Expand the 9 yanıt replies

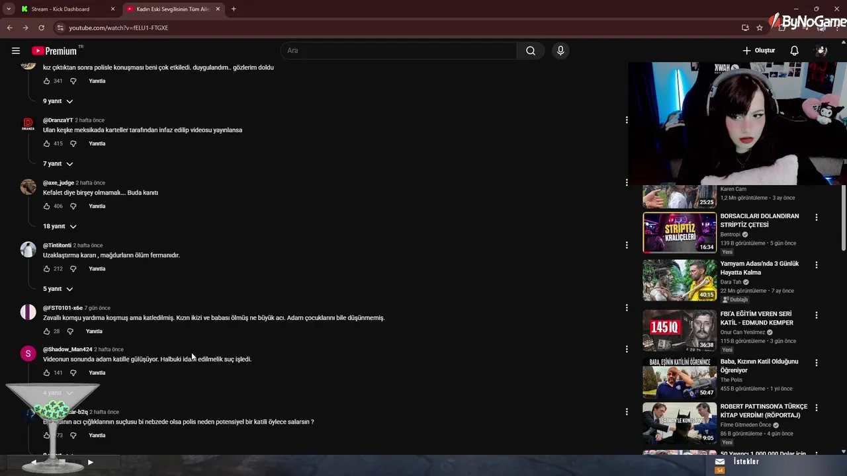58,101
